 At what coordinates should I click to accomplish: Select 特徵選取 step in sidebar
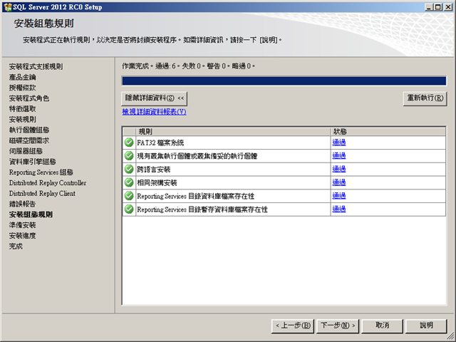22,109
